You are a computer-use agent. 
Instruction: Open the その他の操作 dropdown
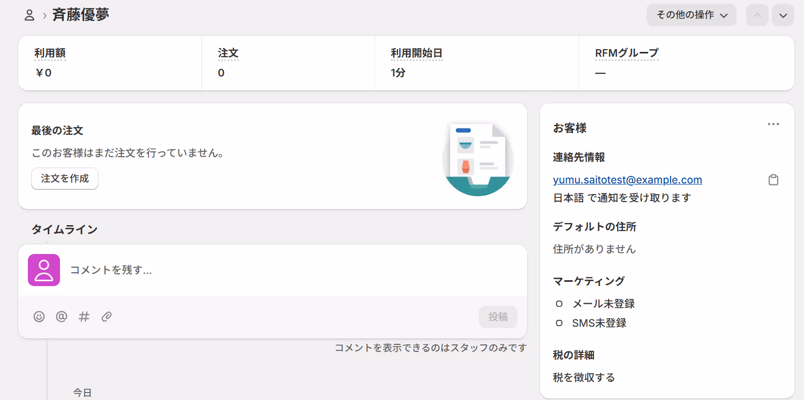(x=692, y=15)
